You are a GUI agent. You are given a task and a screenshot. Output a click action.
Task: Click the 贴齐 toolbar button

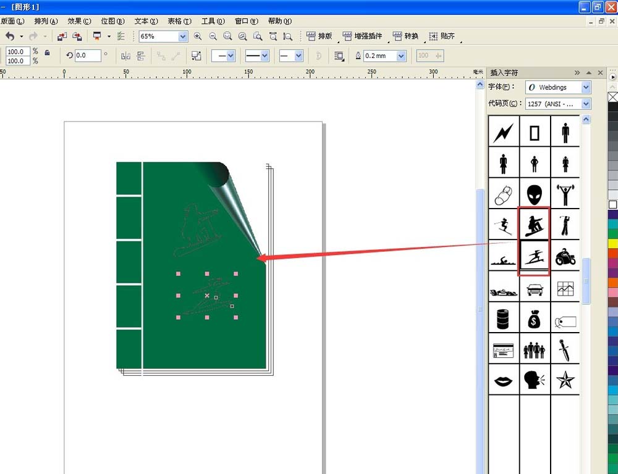(x=442, y=36)
